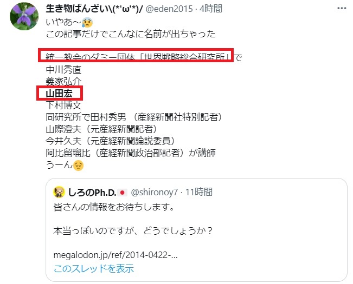Viewport: 353px width, 284px height.
Task: Click the @shironoy7 handle in quoted tweet
Action: 154,193
